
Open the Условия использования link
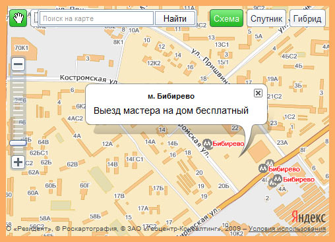pos(288,229)
